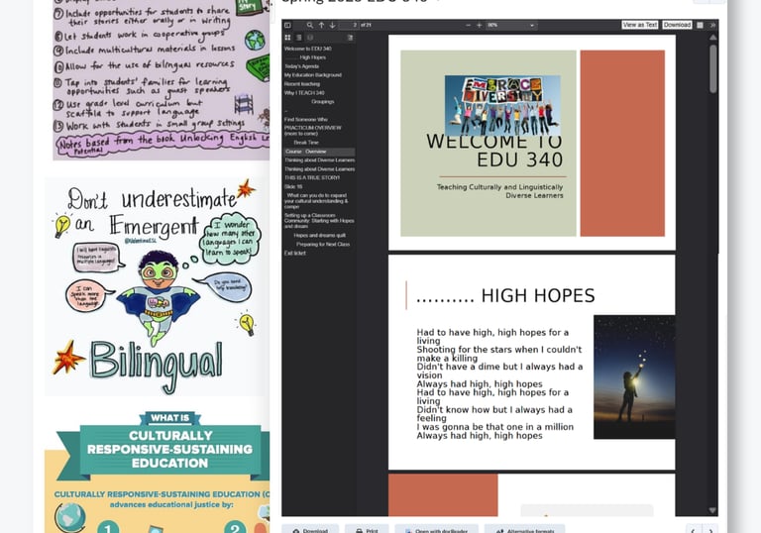761x533 pixels.
Task: Switch to presentation mode icon
Action: tap(700, 25)
